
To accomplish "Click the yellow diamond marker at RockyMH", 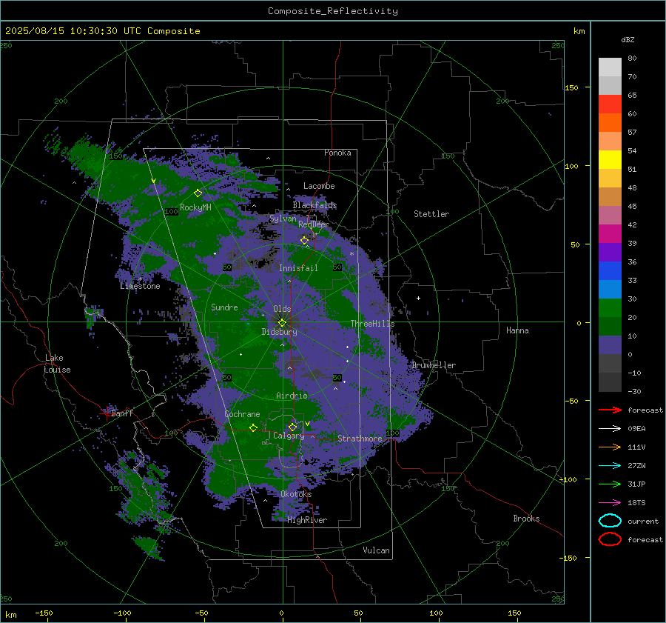I will pyautogui.click(x=198, y=193).
